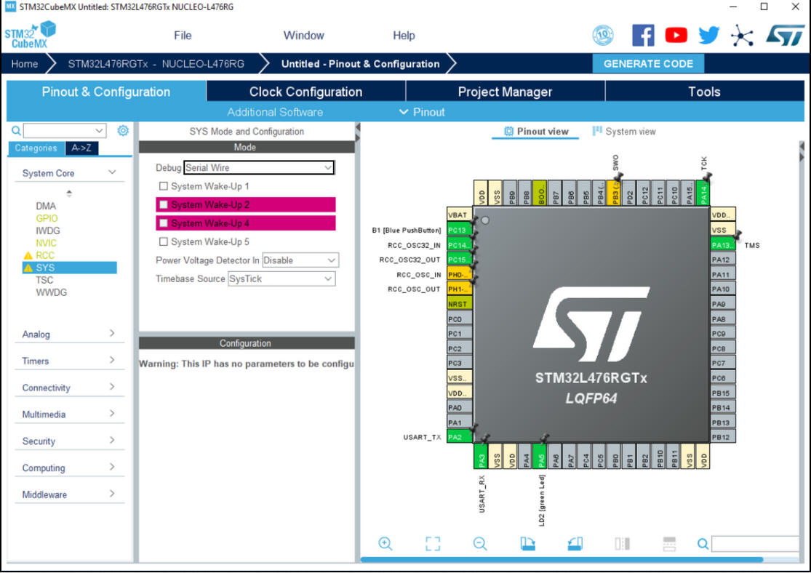Viewport: 811px width, 573px height.
Task: Zoom out of the pinout view
Action: pyautogui.click(x=480, y=544)
